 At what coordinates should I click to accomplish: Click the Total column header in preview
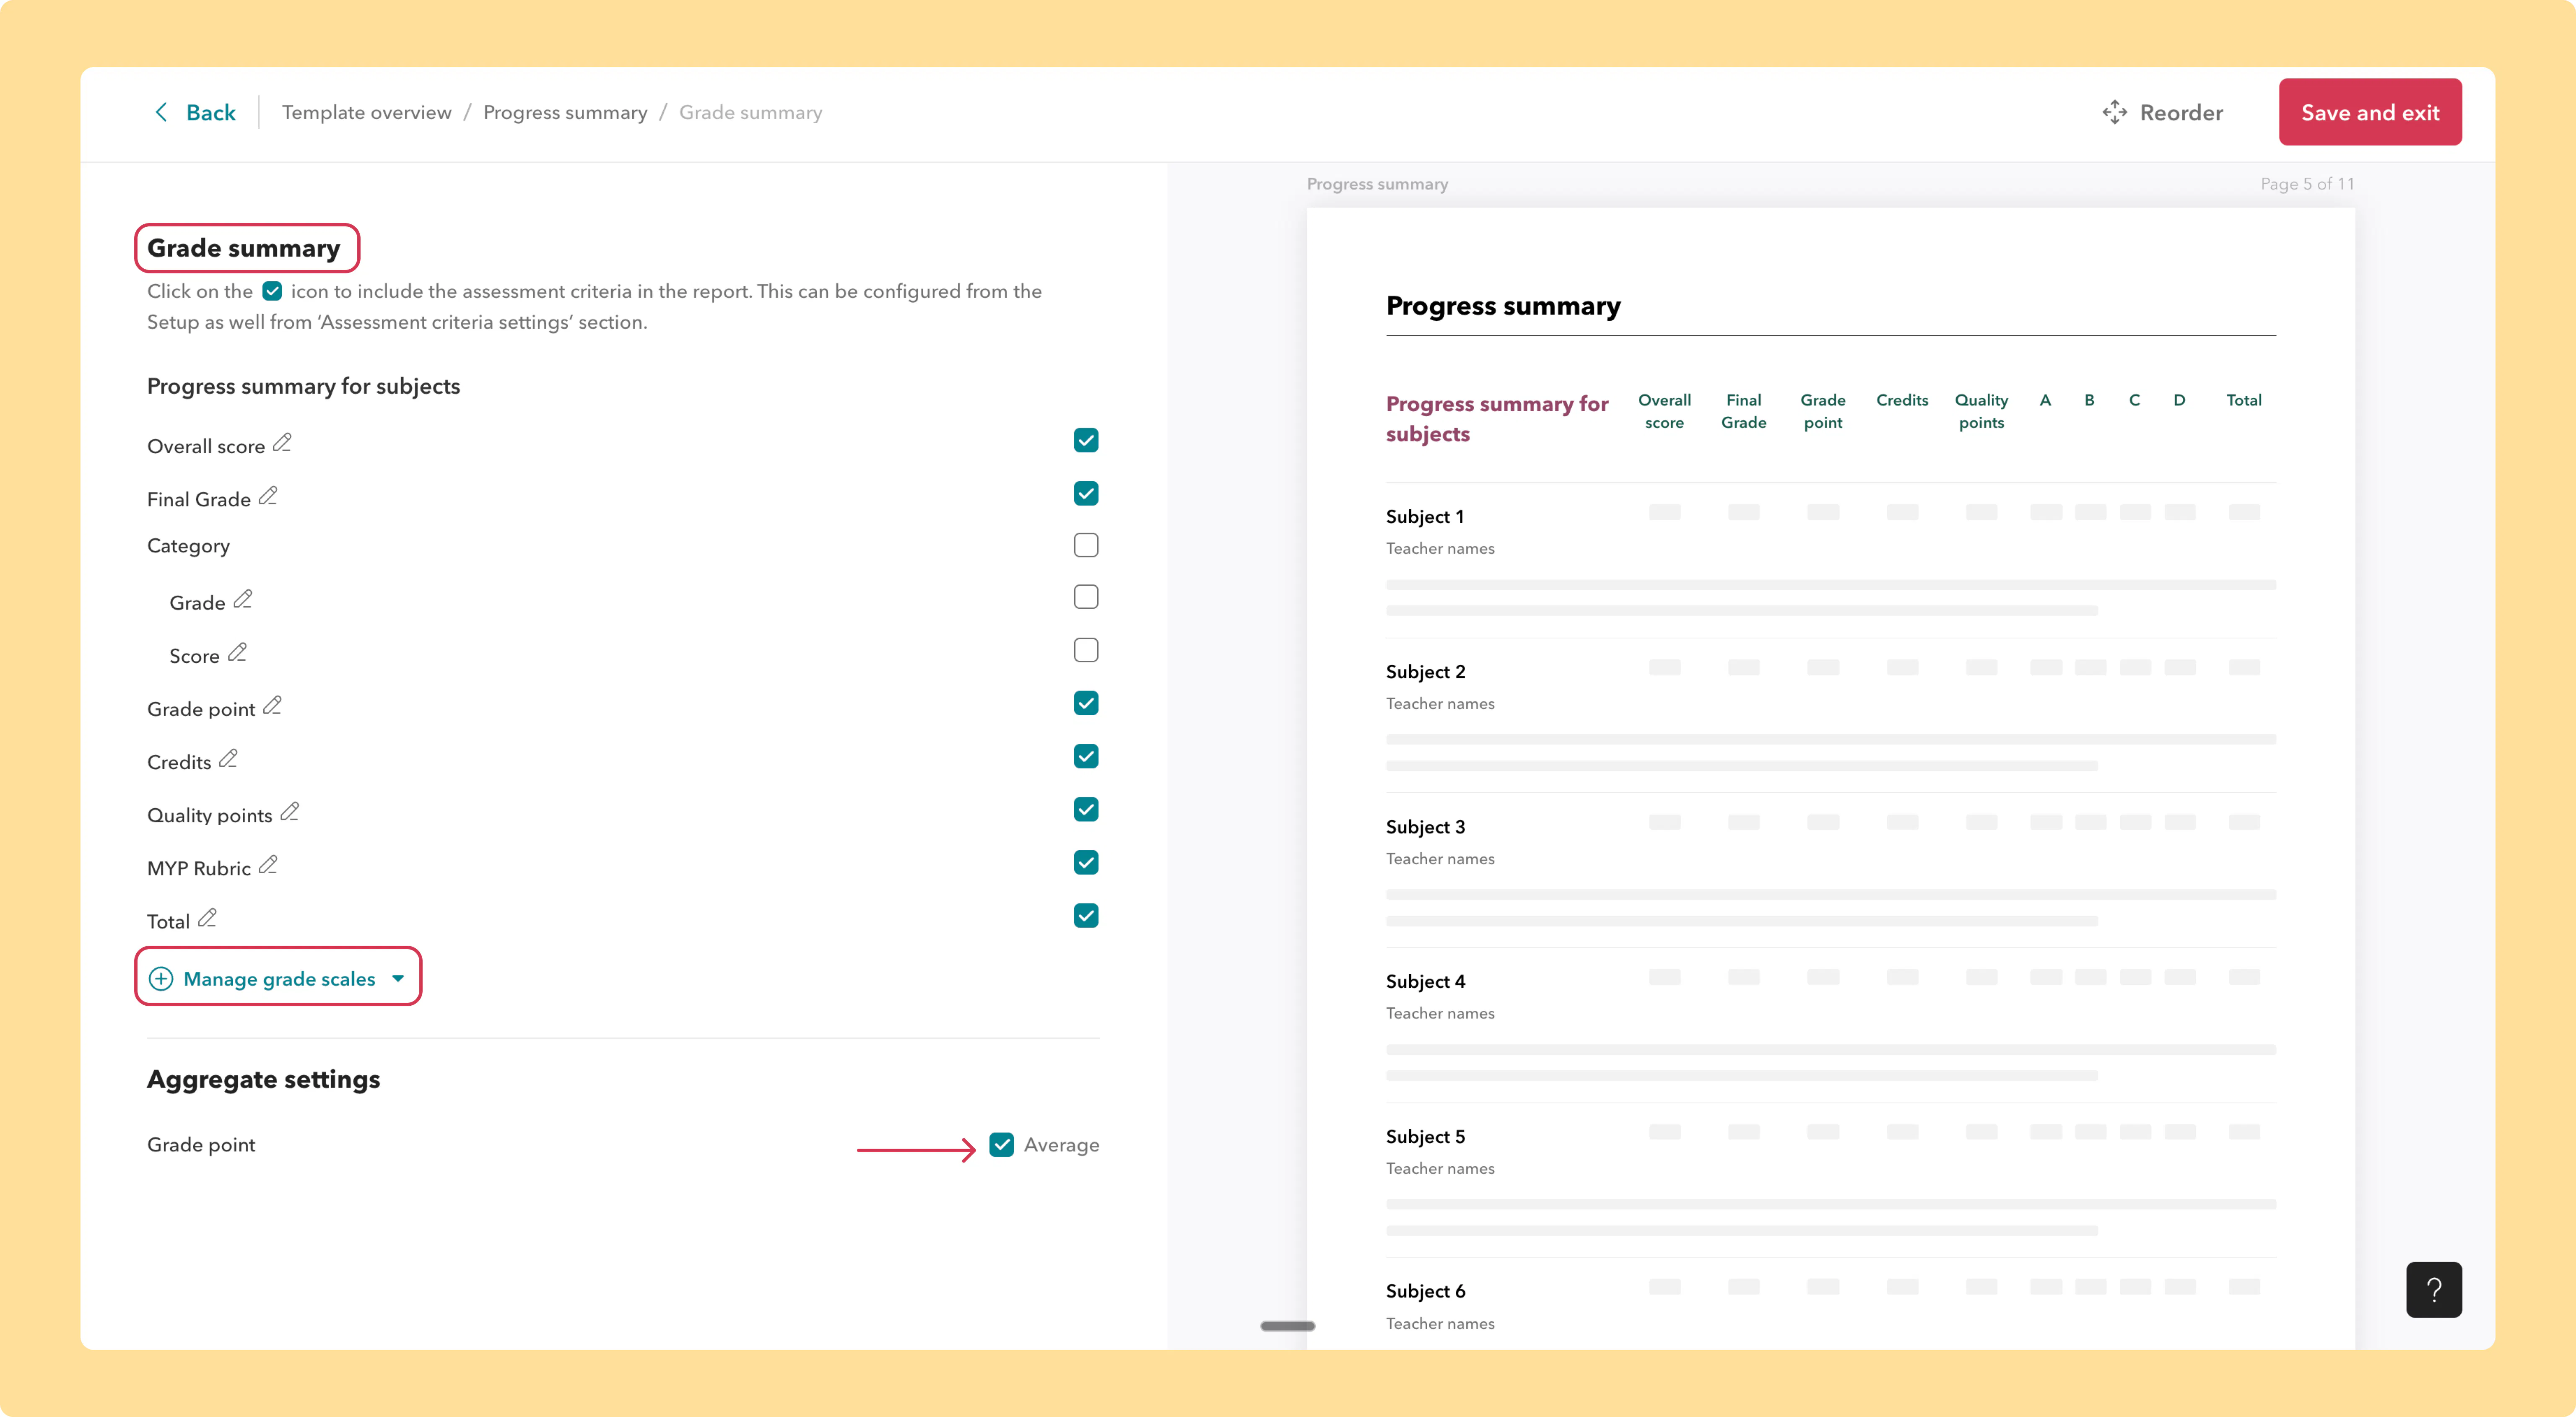pyautogui.click(x=2244, y=400)
